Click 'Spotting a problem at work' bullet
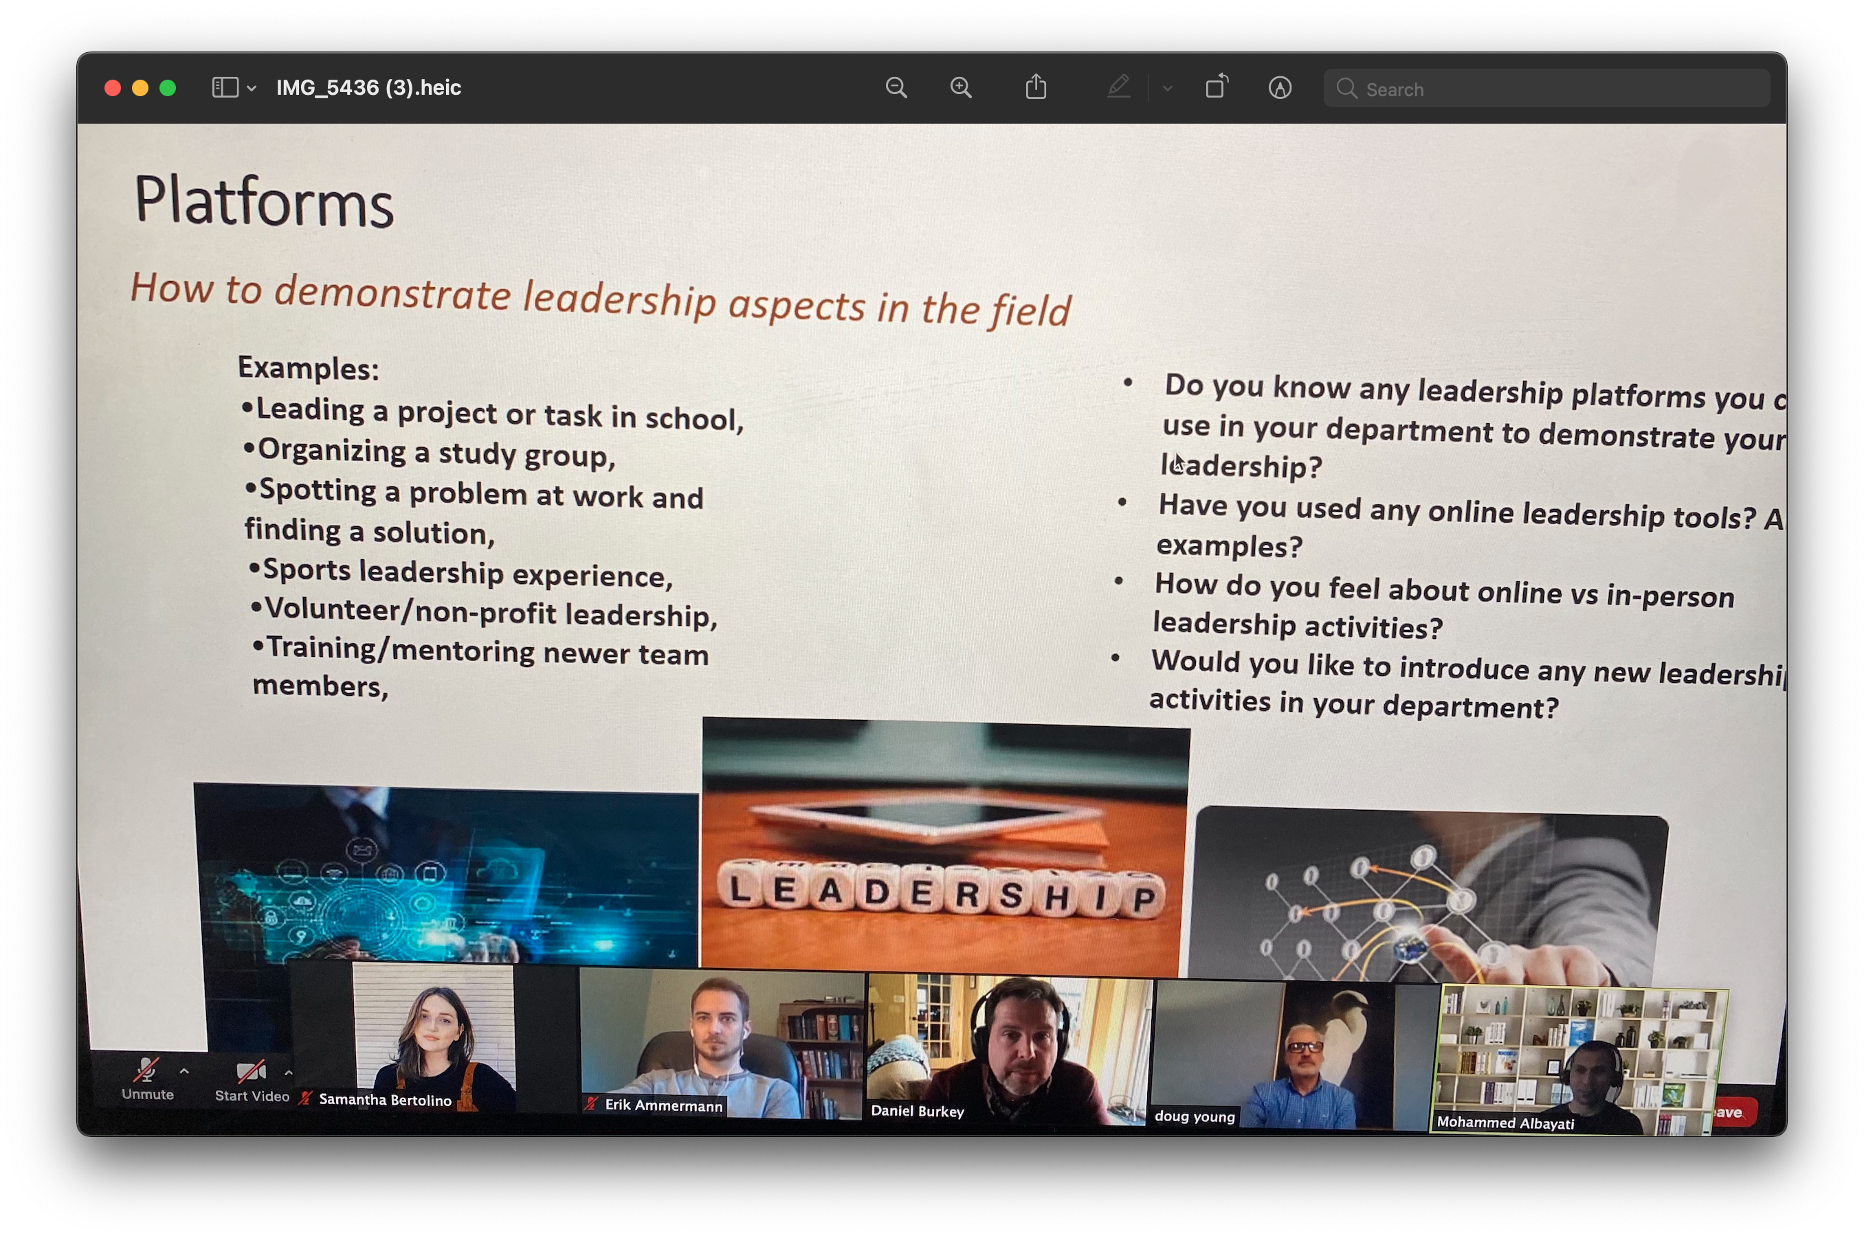The image size is (1864, 1238). point(474,512)
